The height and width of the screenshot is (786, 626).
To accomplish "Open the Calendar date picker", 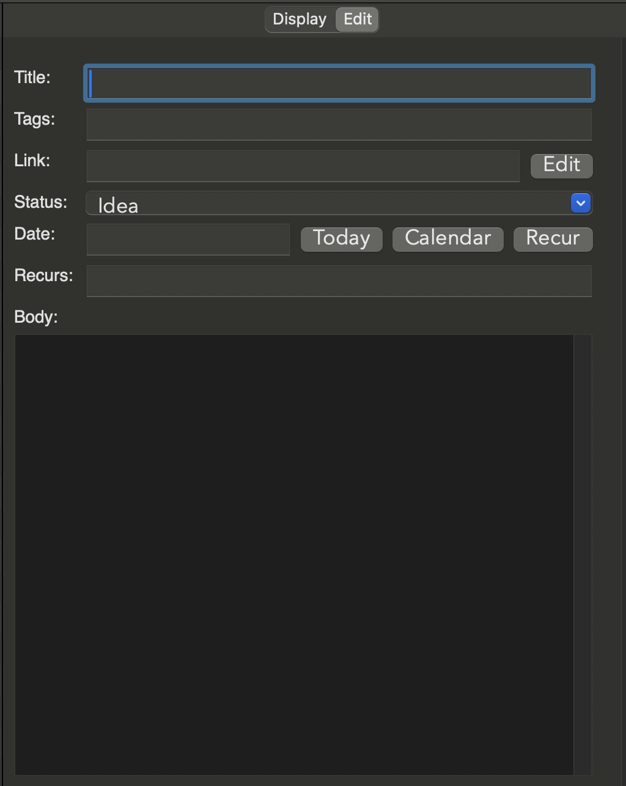I will (x=447, y=238).
